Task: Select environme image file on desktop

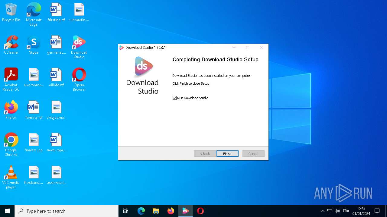Action: tap(34, 78)
